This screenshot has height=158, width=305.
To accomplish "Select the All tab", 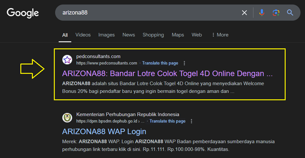I will coord(65,35).
